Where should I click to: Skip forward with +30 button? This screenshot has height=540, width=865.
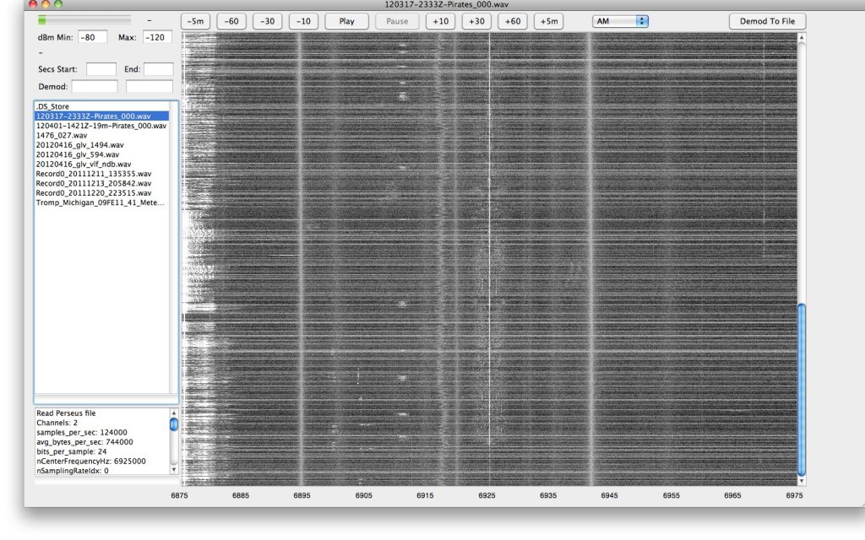[476, 21]
